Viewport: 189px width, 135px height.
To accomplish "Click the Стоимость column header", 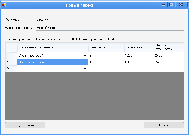I will coord(139,47).
